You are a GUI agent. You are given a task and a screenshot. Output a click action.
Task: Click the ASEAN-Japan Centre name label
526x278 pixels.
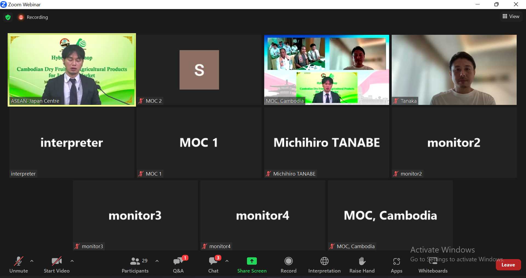tap(35, 101)
